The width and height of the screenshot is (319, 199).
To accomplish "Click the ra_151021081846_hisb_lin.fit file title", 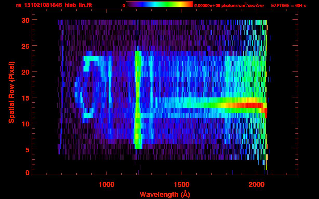I will (x=54, y=5).
